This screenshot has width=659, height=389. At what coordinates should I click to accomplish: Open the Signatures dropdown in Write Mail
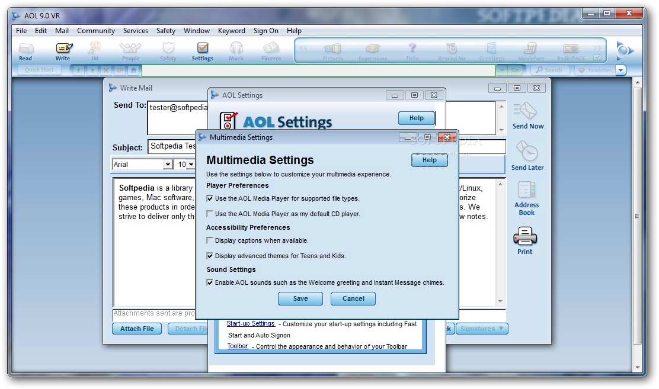click(482, 329)
